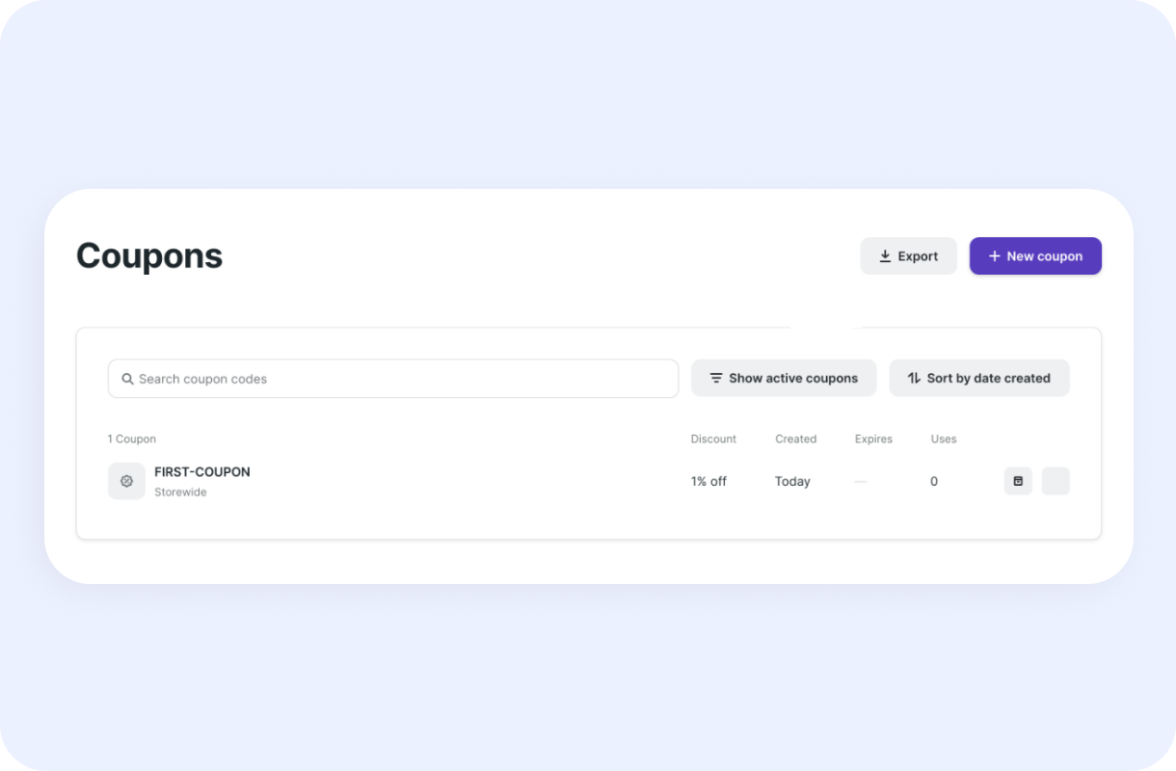Screen dimensions: 1176x771
Task: Click the plus icon in New coupon
Action: coord(995,256)
